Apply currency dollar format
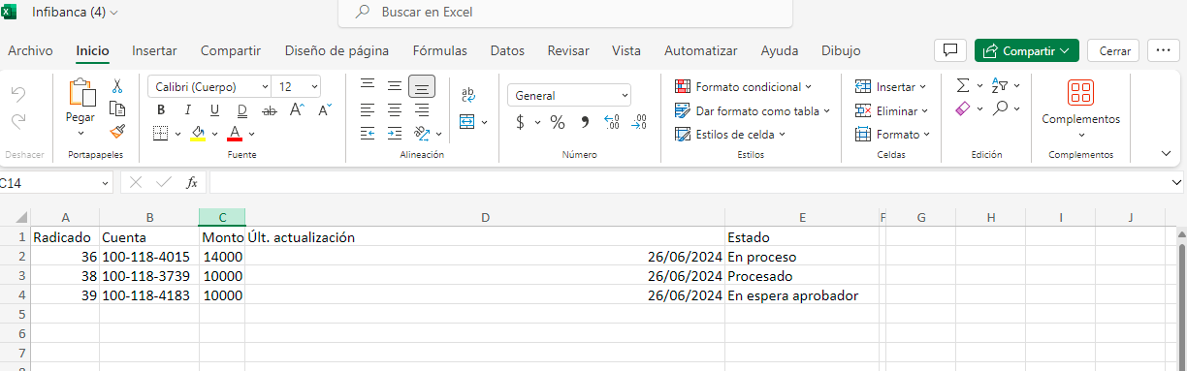Screen dimensions: 1187x371 520,122
